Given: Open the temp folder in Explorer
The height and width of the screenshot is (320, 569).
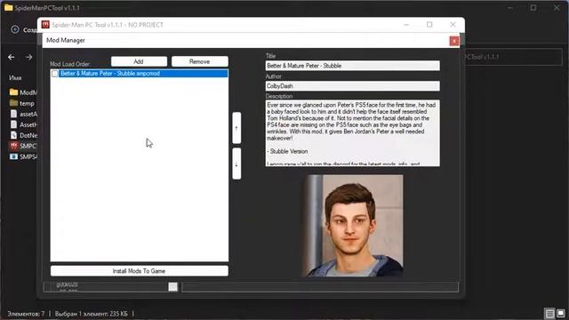Looking at the screenshot, I should click(22, 103).
